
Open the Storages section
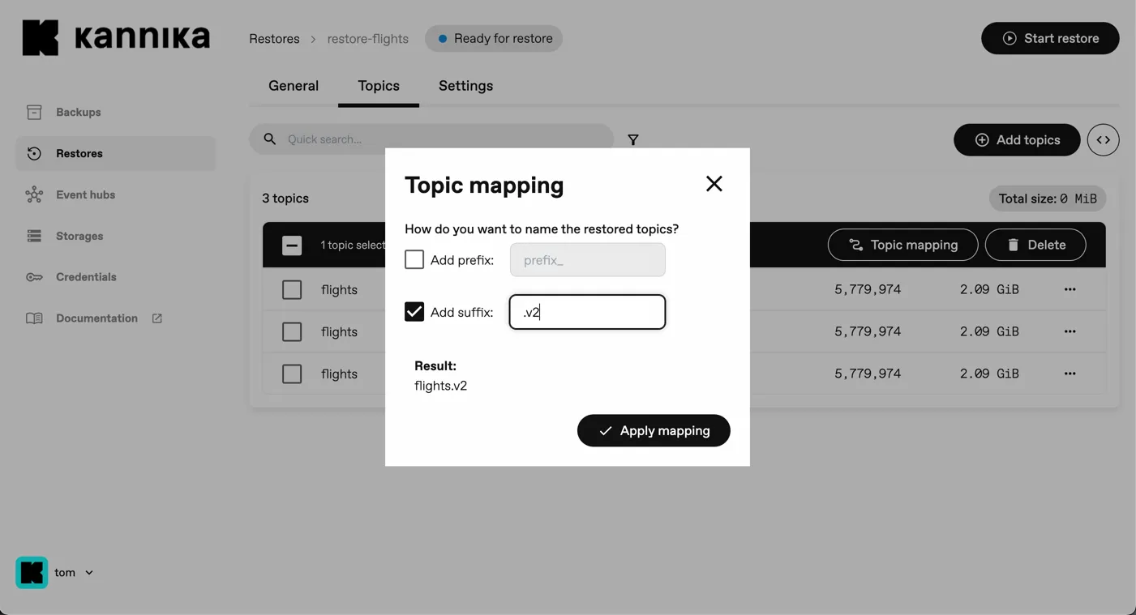pyautogui.click(x=81, y=236)
